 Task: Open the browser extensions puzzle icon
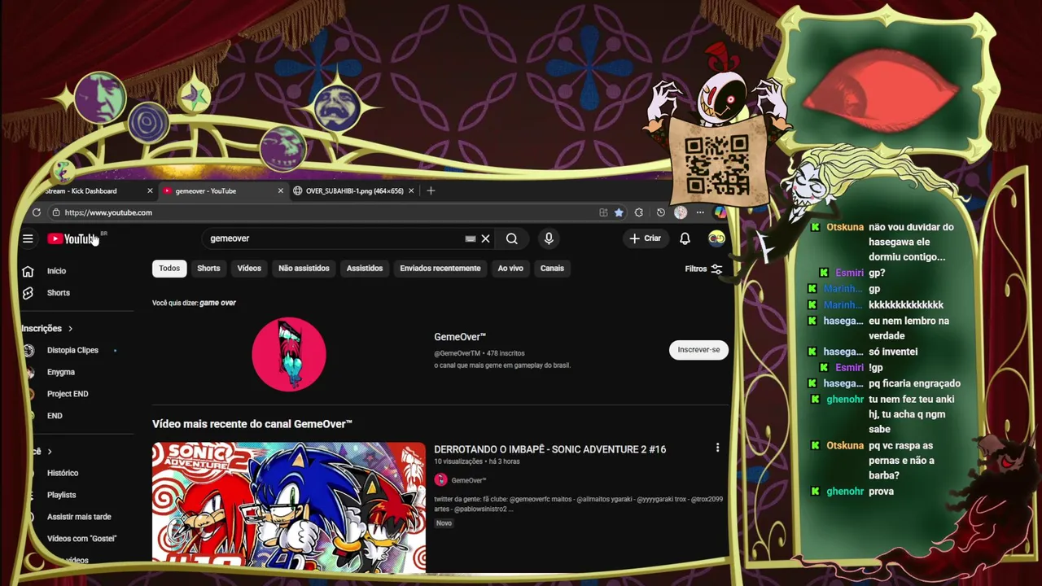(639, 212)
